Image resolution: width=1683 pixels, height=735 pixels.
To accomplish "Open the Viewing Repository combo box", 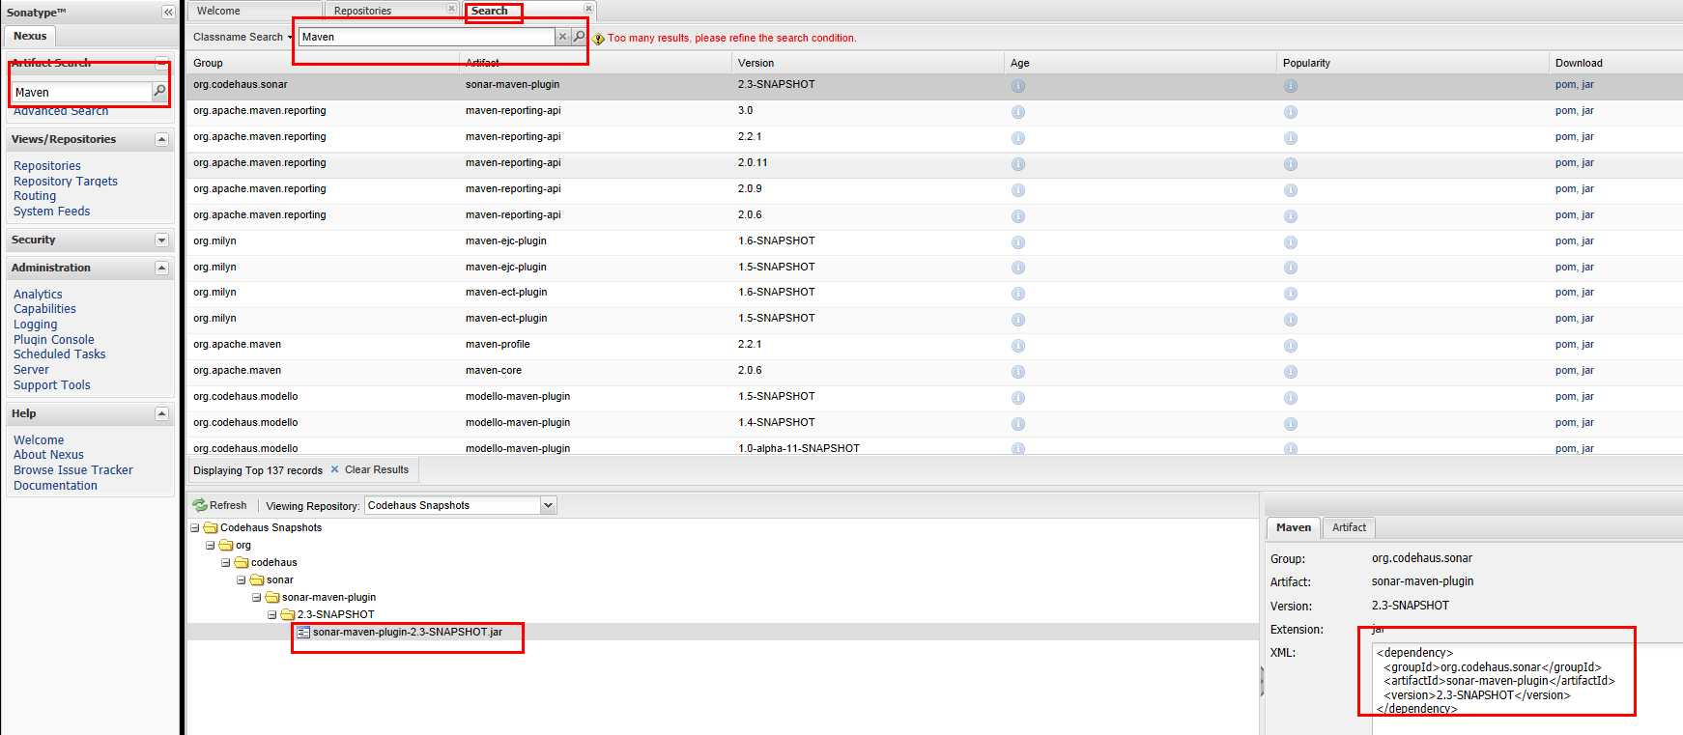I will 548,505.
